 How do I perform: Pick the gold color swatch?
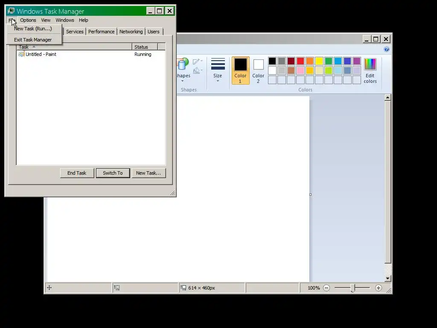(310, 70)
